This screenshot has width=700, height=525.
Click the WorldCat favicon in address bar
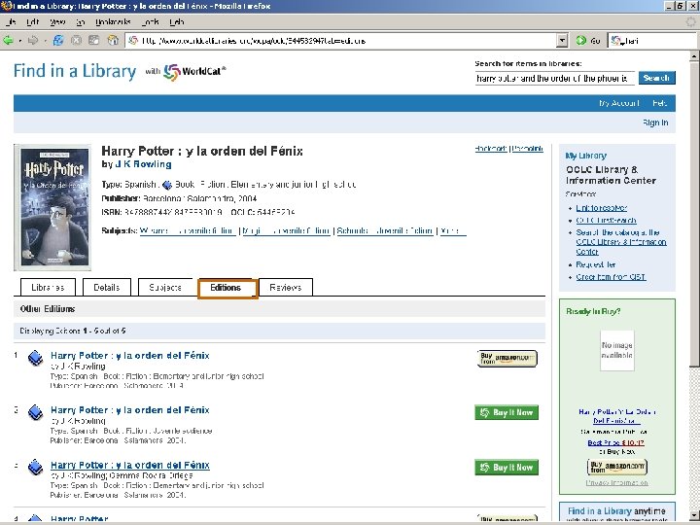tap(133, 41)
